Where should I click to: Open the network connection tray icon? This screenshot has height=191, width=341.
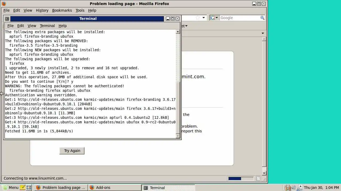click(x=300, y=188)
